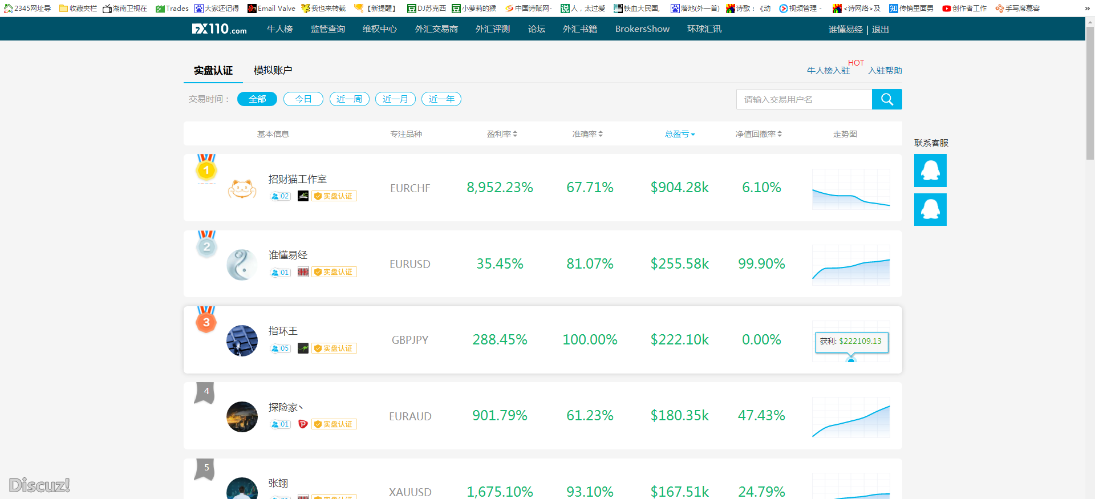
Task: Open the 视频管理 bookmark
Action: click(x=801, y=8)
